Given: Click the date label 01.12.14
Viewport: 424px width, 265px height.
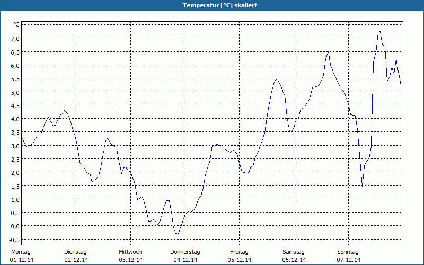Looking at the screenshot, I should (x=21, y=260).
